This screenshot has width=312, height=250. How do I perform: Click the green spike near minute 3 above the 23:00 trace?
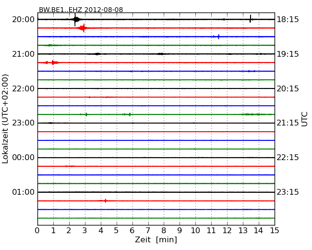tap(86, 114)
